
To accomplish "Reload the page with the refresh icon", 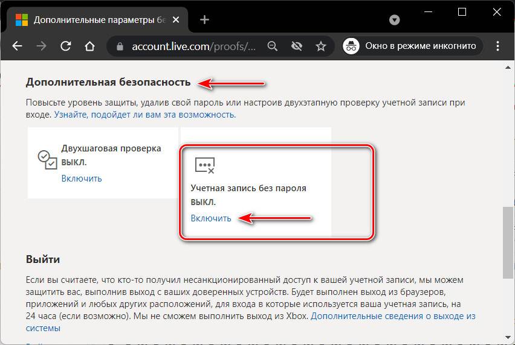I will [66, 46].
